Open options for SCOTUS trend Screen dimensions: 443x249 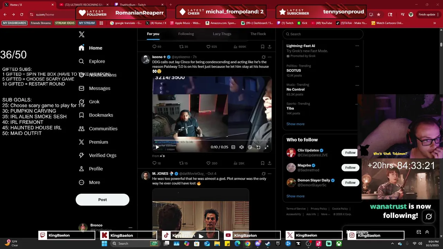pos(357,66)
